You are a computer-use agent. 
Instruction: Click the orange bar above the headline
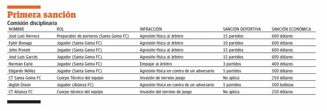pos(24,7)
